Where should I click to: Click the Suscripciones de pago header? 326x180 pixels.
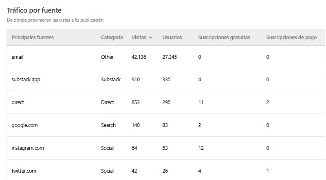coord(291,38)
